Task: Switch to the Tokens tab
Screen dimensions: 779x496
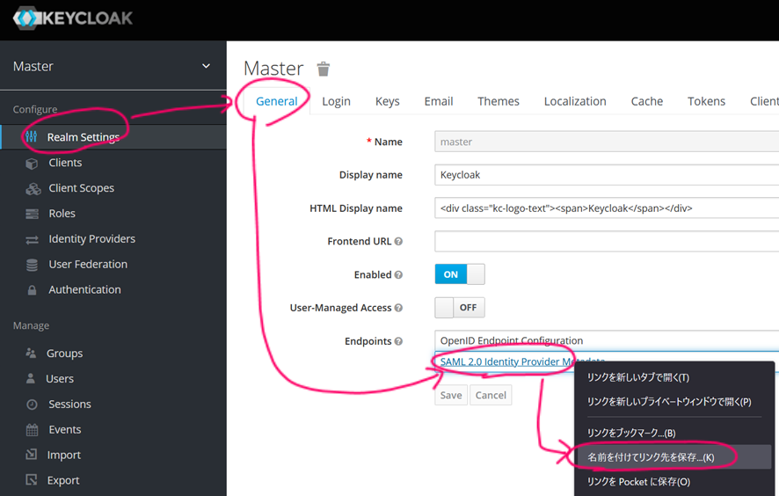Action: [707, 101]
